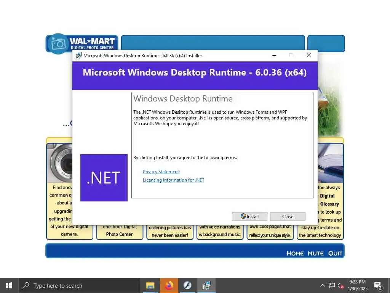Minimize the Desktop Runtime installer window
Screen dimensions: 390x293
274,55
